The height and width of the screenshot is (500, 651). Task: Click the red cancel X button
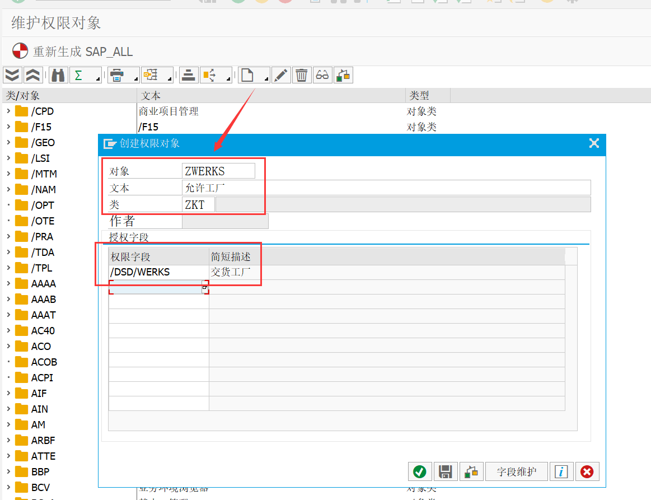tap(587, 472)
